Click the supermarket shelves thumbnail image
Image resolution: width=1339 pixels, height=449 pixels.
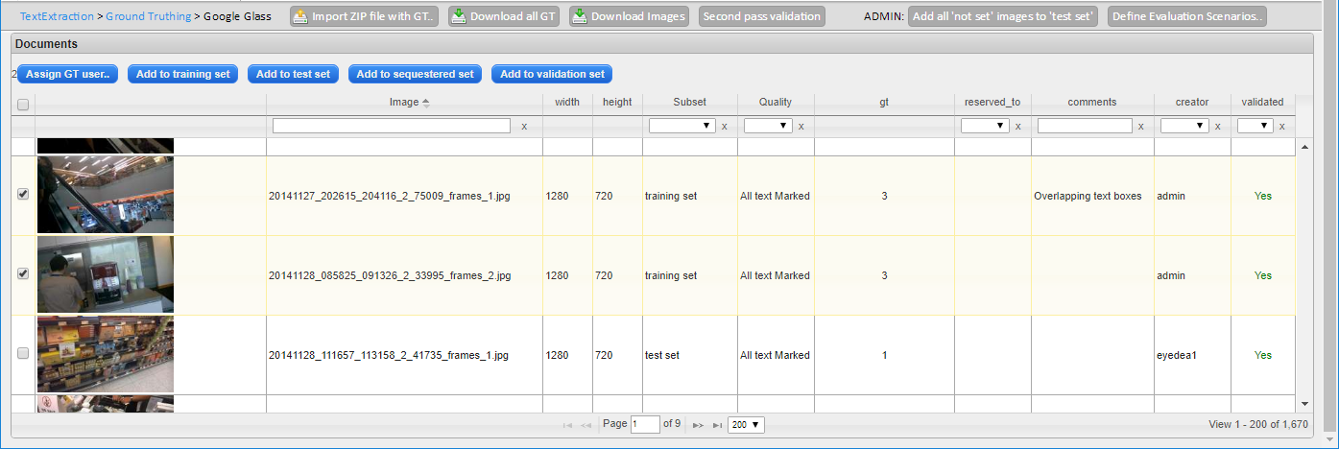coord(106,355)
